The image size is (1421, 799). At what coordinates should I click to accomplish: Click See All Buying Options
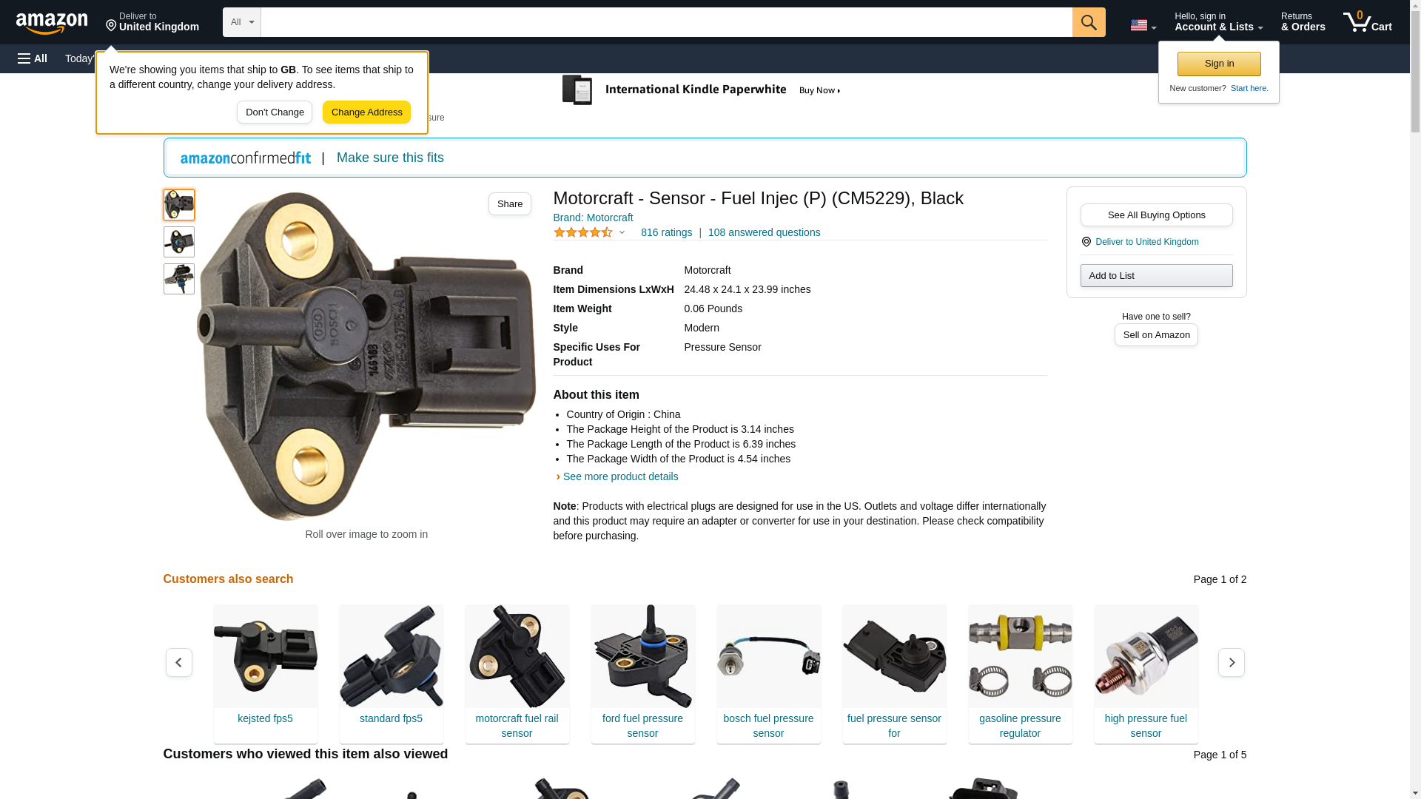(1156, 215)
